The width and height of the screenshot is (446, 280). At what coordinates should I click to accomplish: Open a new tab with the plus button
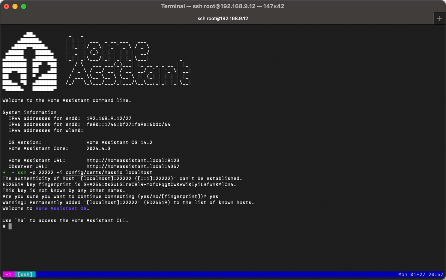coord(439,18)
